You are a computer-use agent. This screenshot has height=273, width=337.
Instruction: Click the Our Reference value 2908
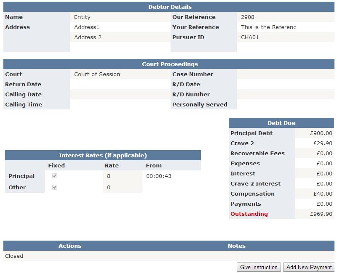pyautogui.click(x=248, y=17)
